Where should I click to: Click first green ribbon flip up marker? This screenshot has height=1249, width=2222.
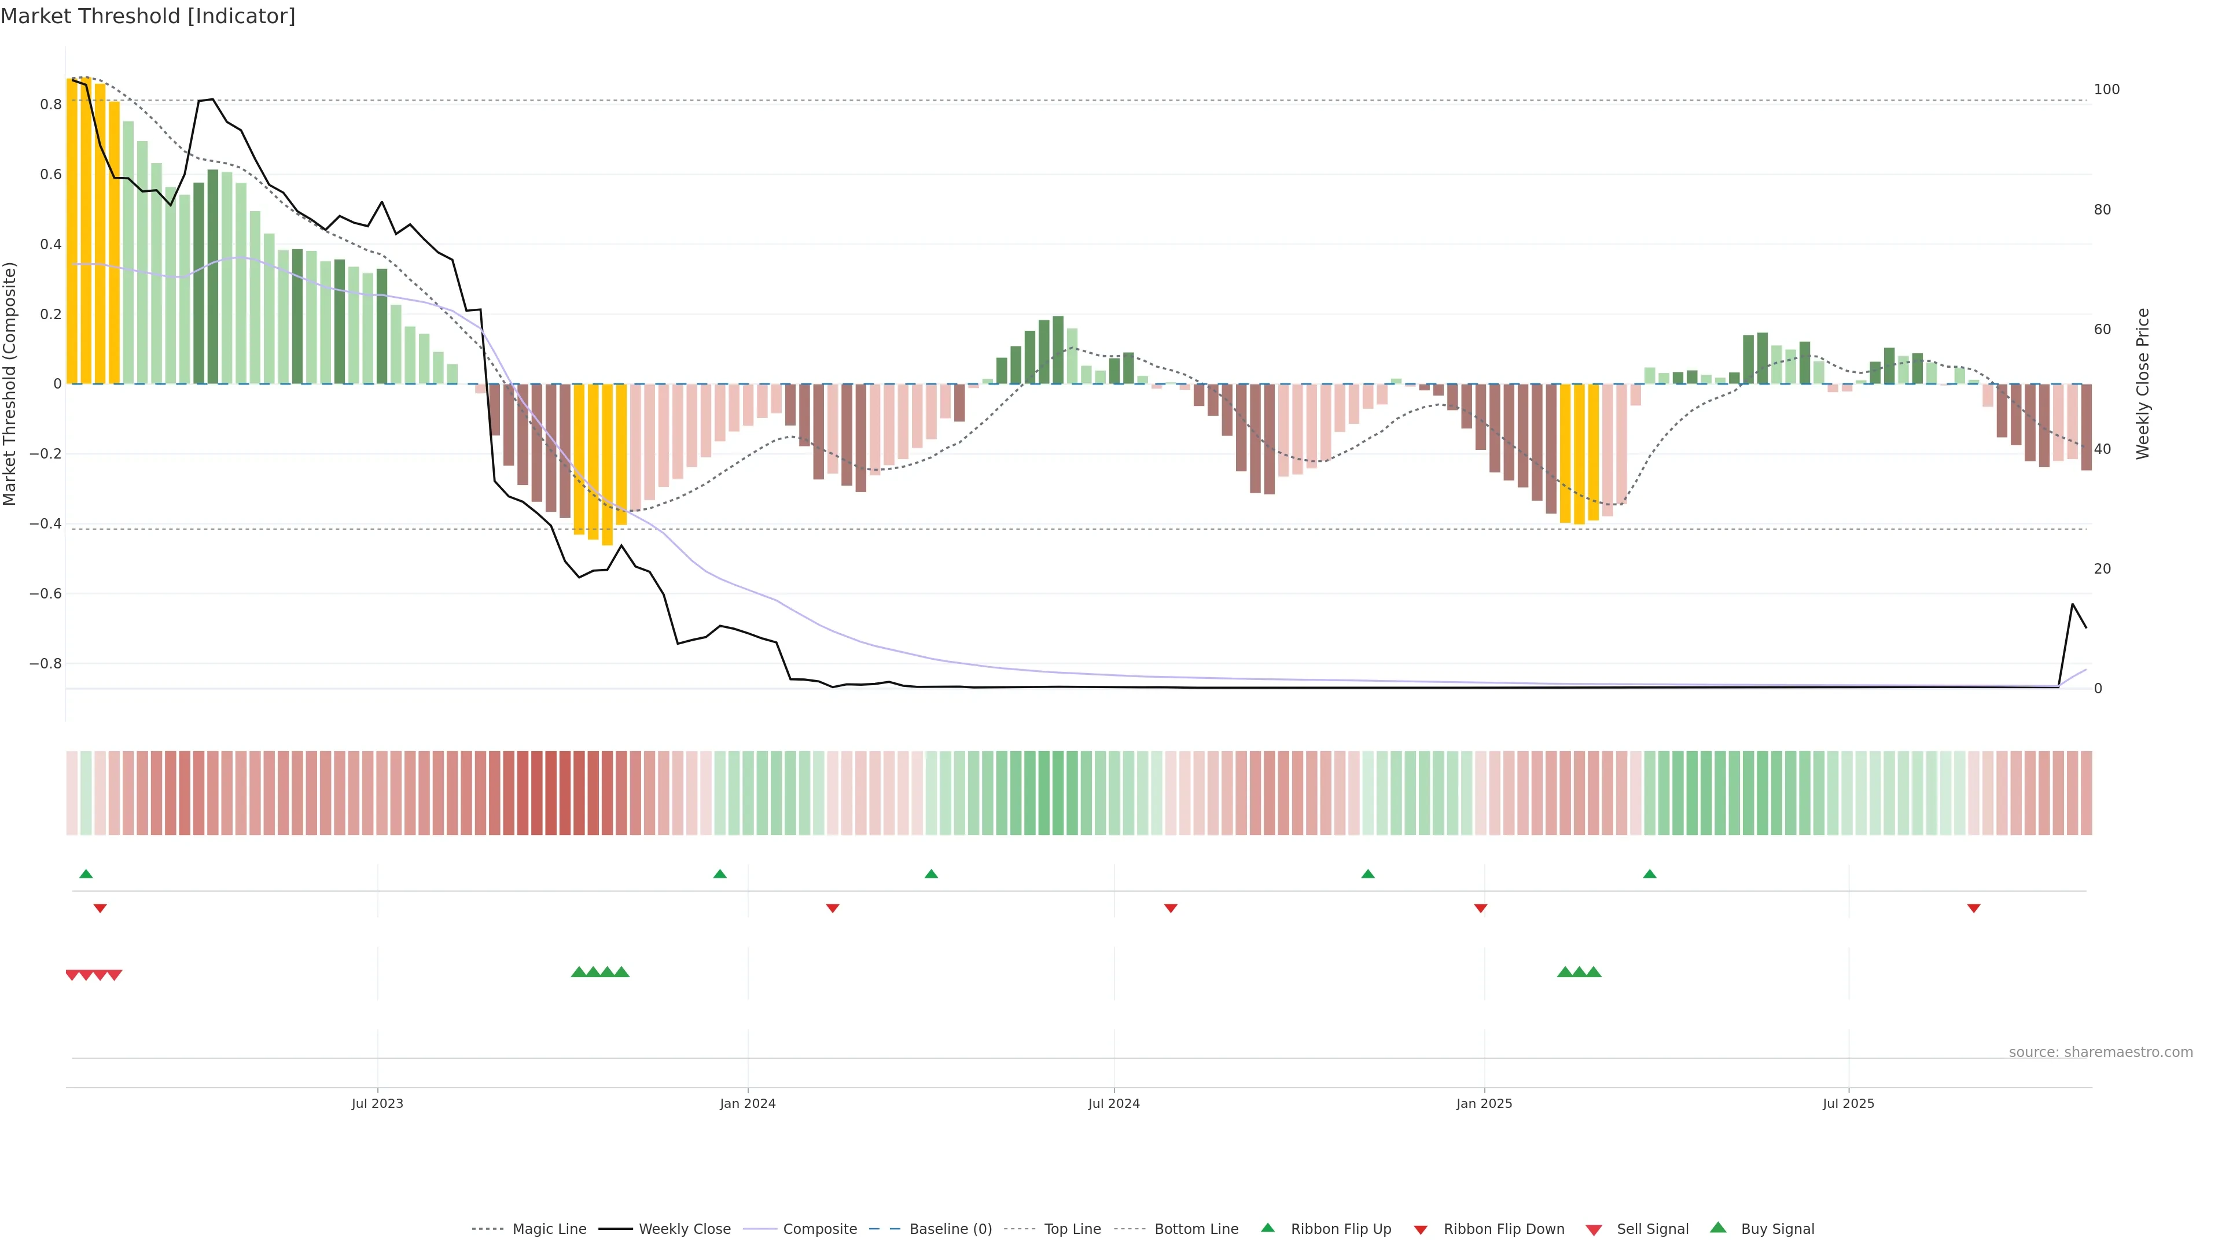(x=86, y=874)
